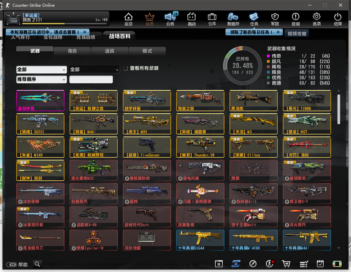Viewport: 351px width, 272px height.
Task: Click the bottom calendar icon
Action: pyautogui.click(x=219, y=264)
